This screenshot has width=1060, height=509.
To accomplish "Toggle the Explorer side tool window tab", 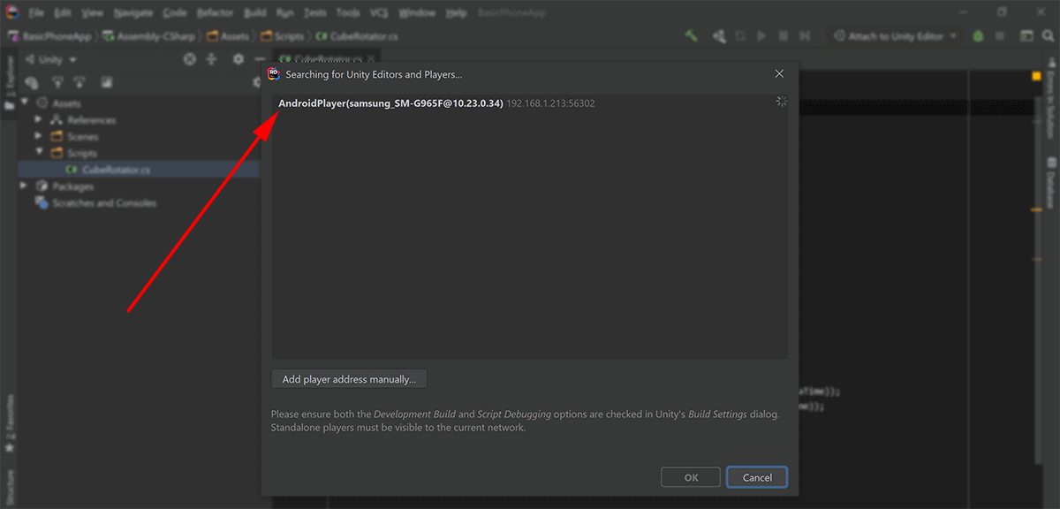I will tap(10, 83).
